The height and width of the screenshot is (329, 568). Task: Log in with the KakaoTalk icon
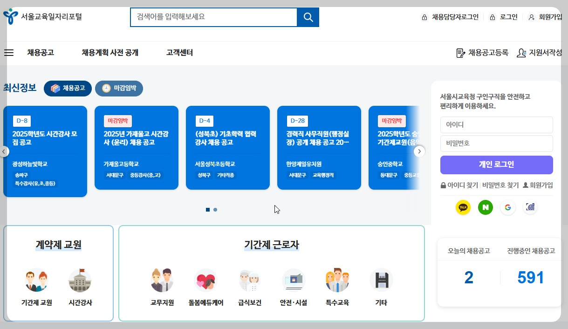pos(463,207)
